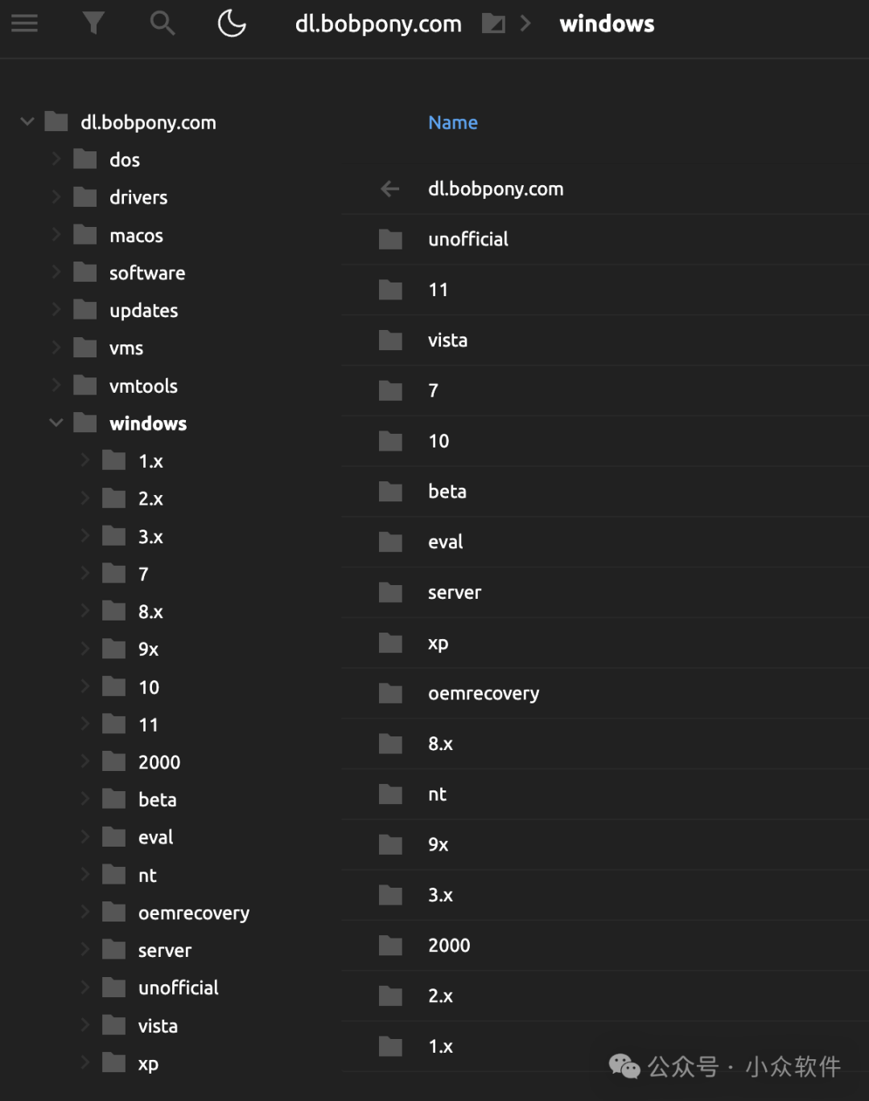Open the unofficial folder icon in list
This screenshot has height=1101, width=869.
tap(391, 240)
